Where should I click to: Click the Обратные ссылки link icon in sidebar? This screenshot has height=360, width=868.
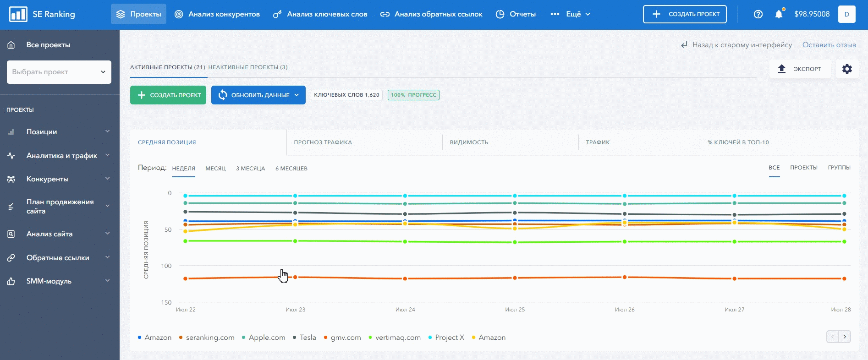pyautogui.click(x=11, y=258)
